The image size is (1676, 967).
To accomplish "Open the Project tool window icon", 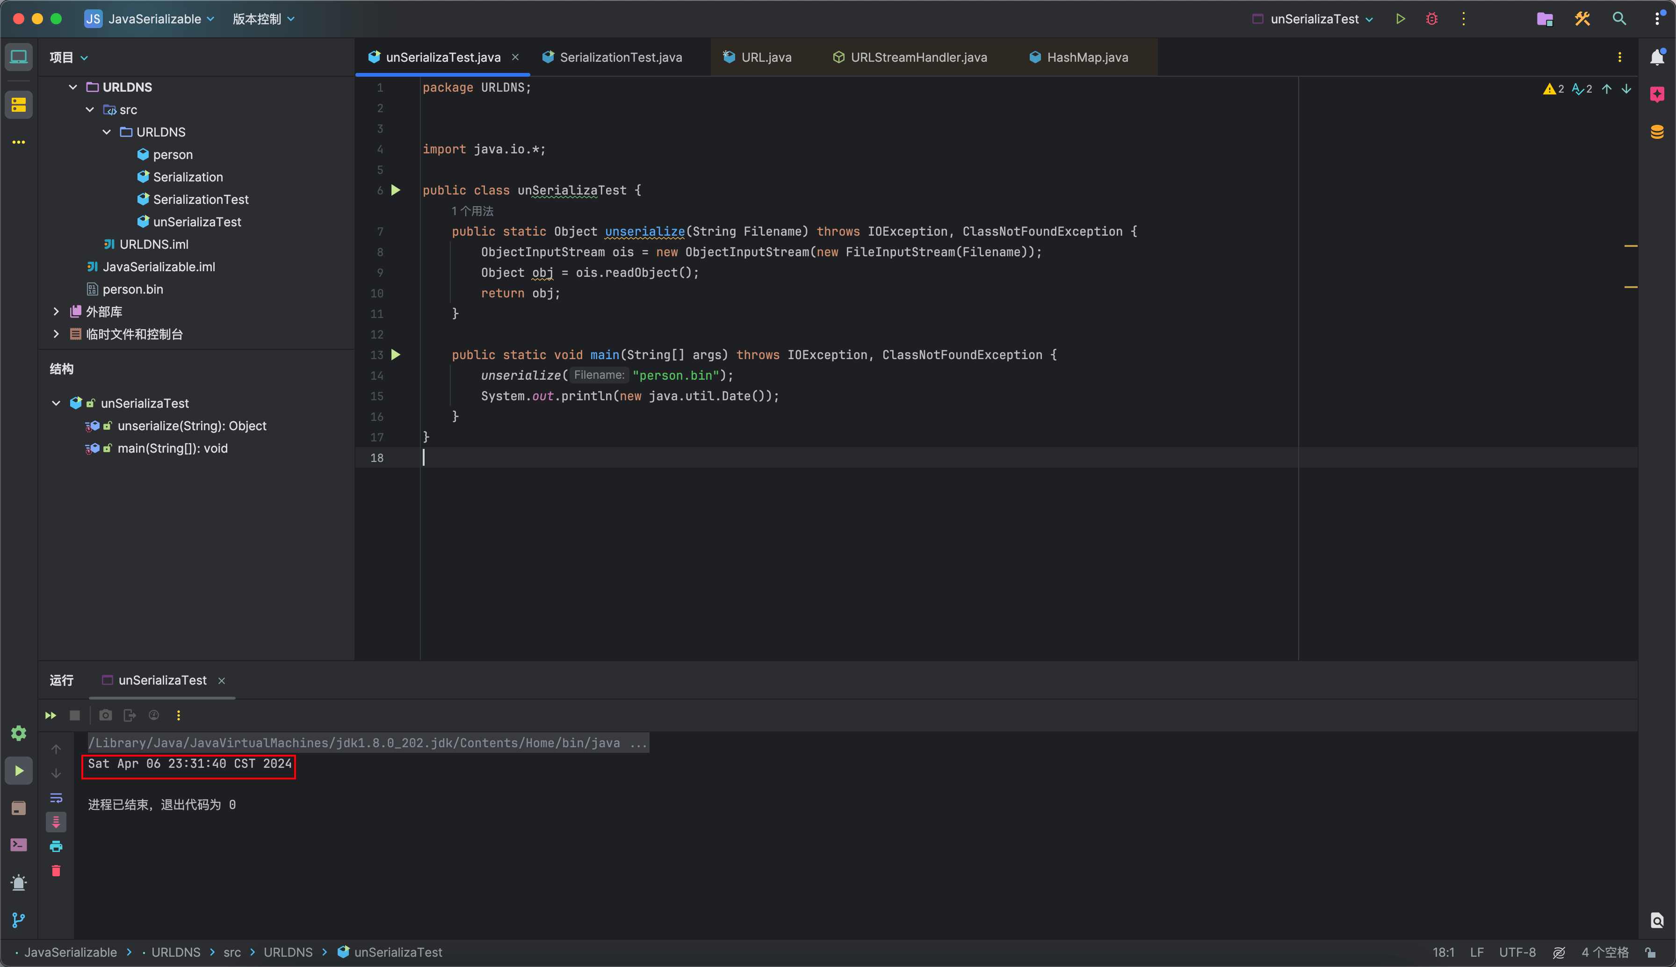I will tap(19, 57).
